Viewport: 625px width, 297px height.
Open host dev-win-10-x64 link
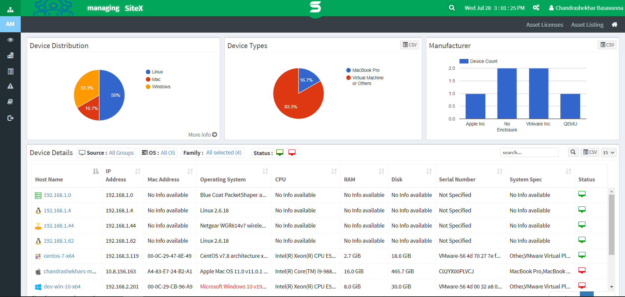tap(62, 287)
